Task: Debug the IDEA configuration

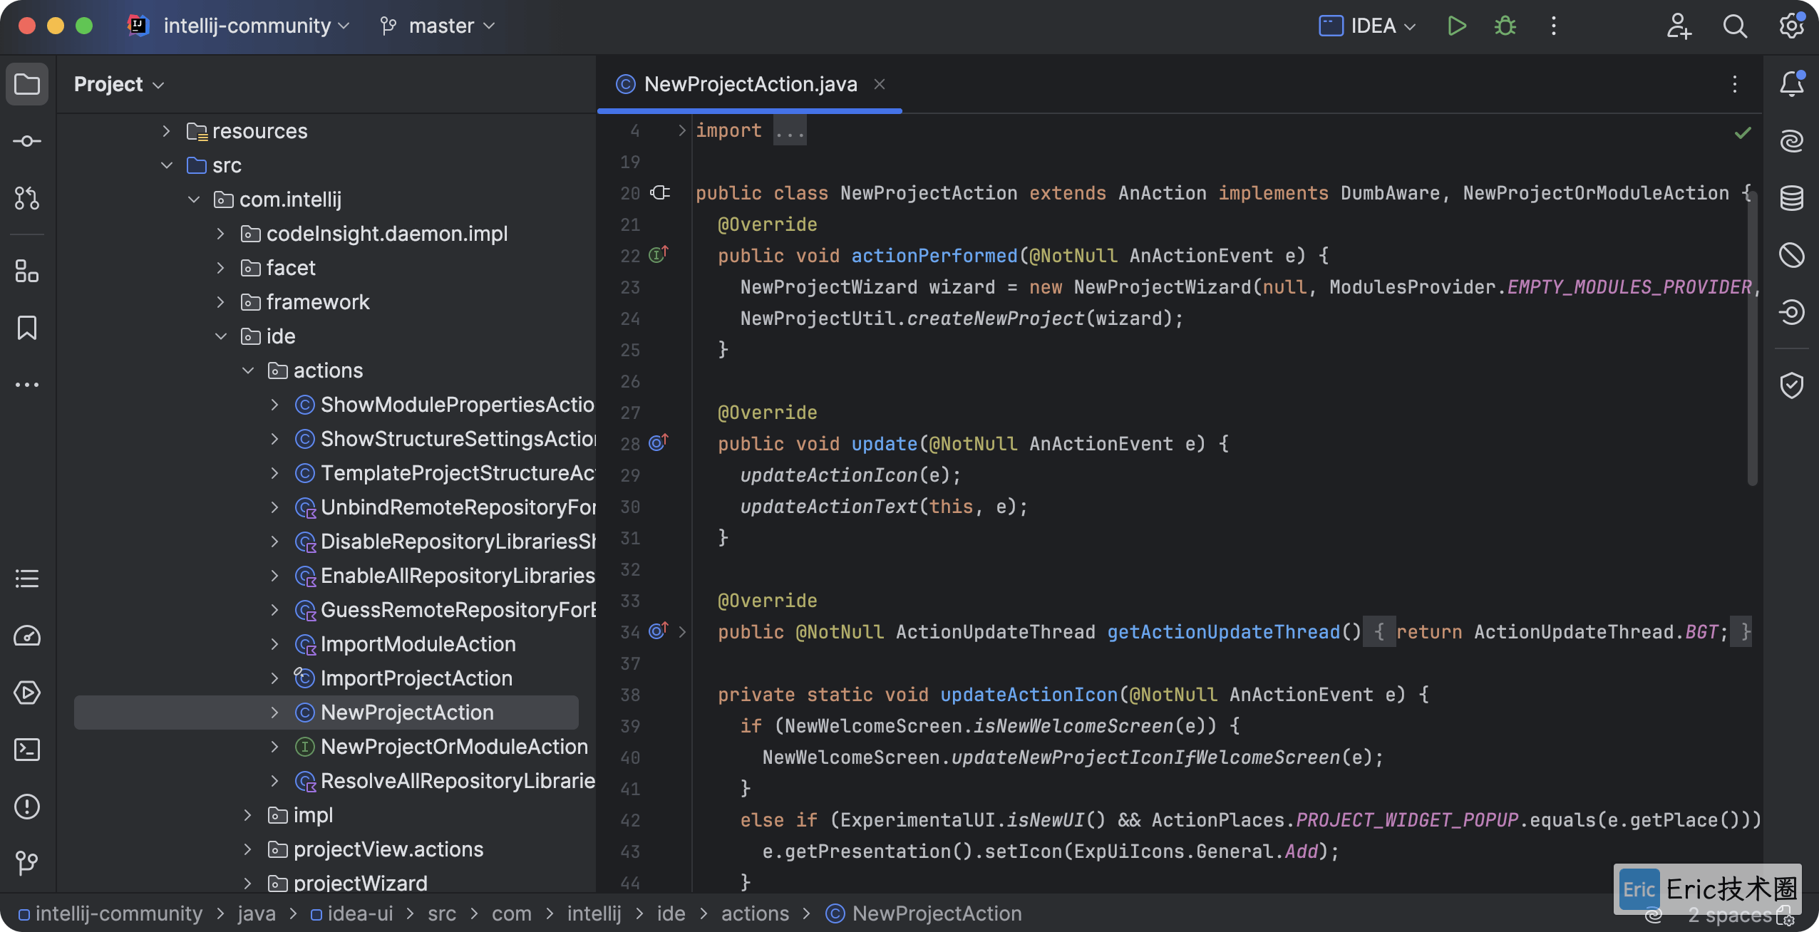Action: click(1505, 26)
